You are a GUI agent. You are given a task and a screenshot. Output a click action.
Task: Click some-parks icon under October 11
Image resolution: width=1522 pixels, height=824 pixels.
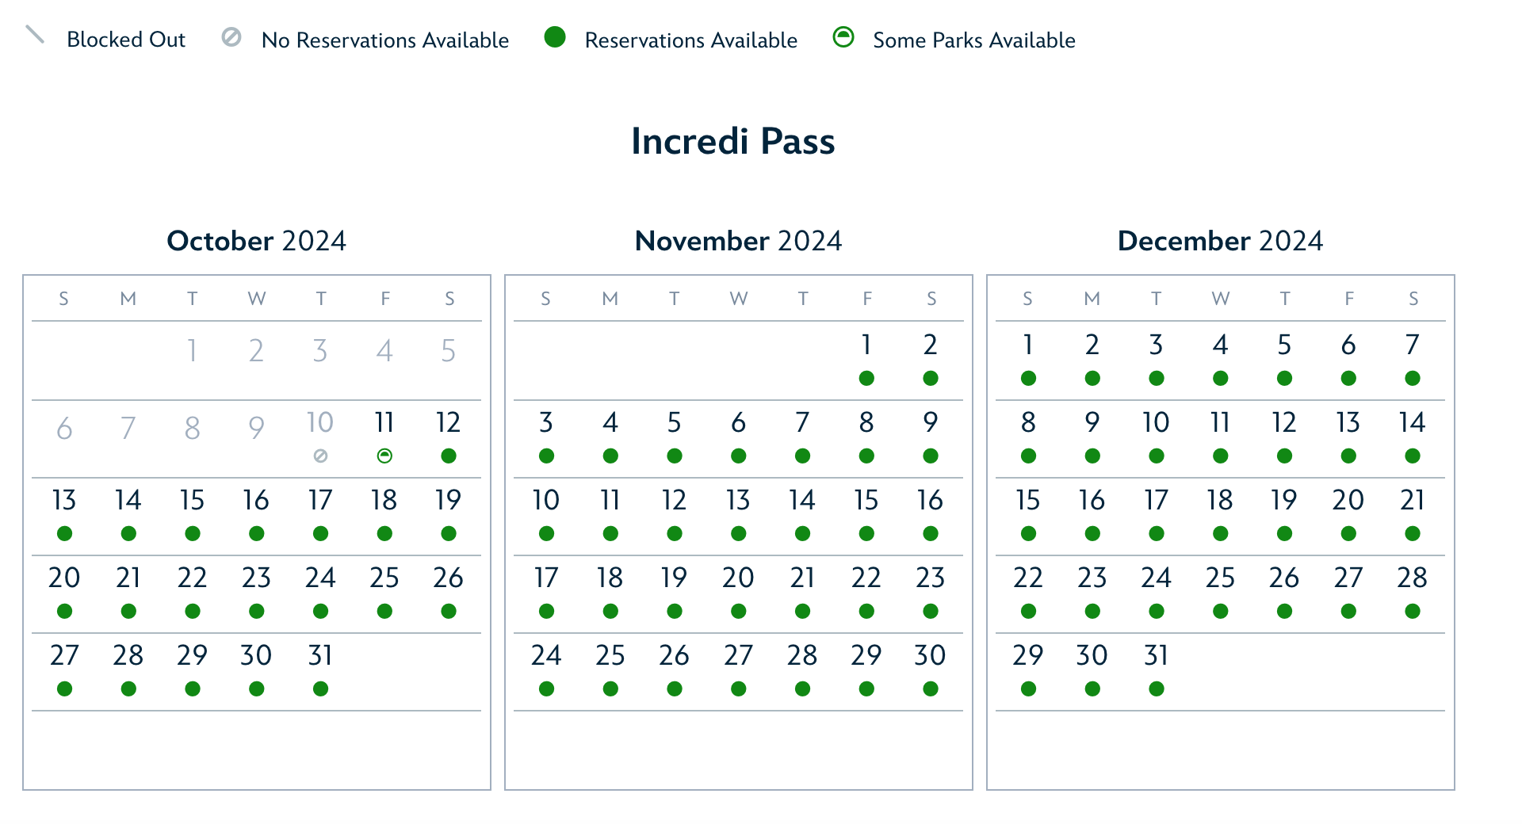click(x=384, y=456)
